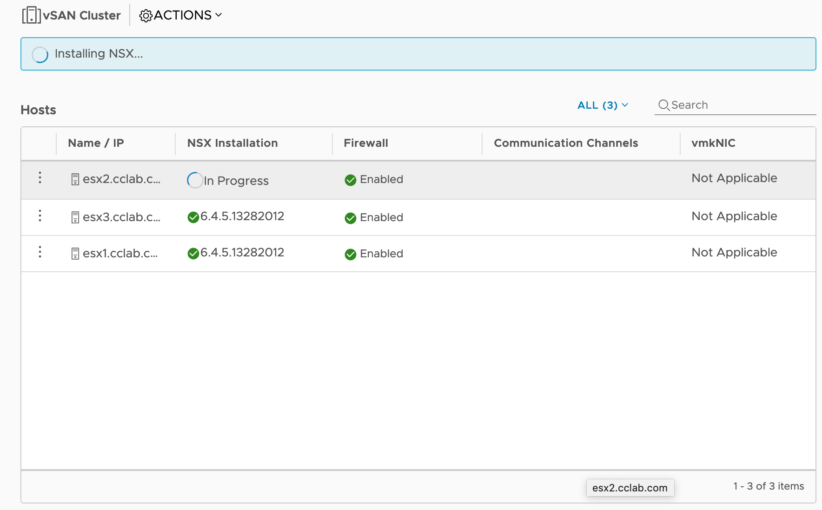Click the vSAN Cluster title
The image size is (822, 510).
click(82, 15)
